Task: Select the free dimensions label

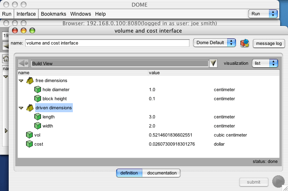Action: coord(51,80)
